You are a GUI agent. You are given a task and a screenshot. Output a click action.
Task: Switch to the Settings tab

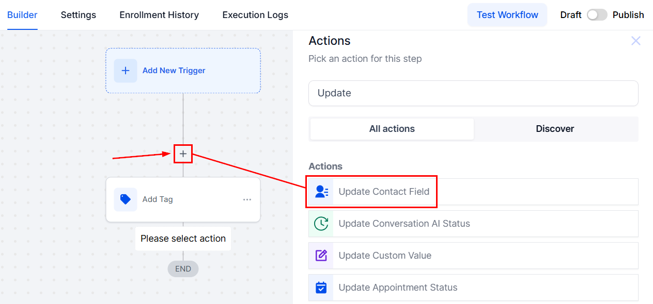pyautogui.click(x=79, y=15)
